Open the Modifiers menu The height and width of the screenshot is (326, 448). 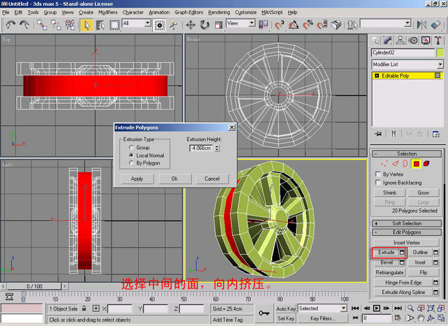pos(108,12)
